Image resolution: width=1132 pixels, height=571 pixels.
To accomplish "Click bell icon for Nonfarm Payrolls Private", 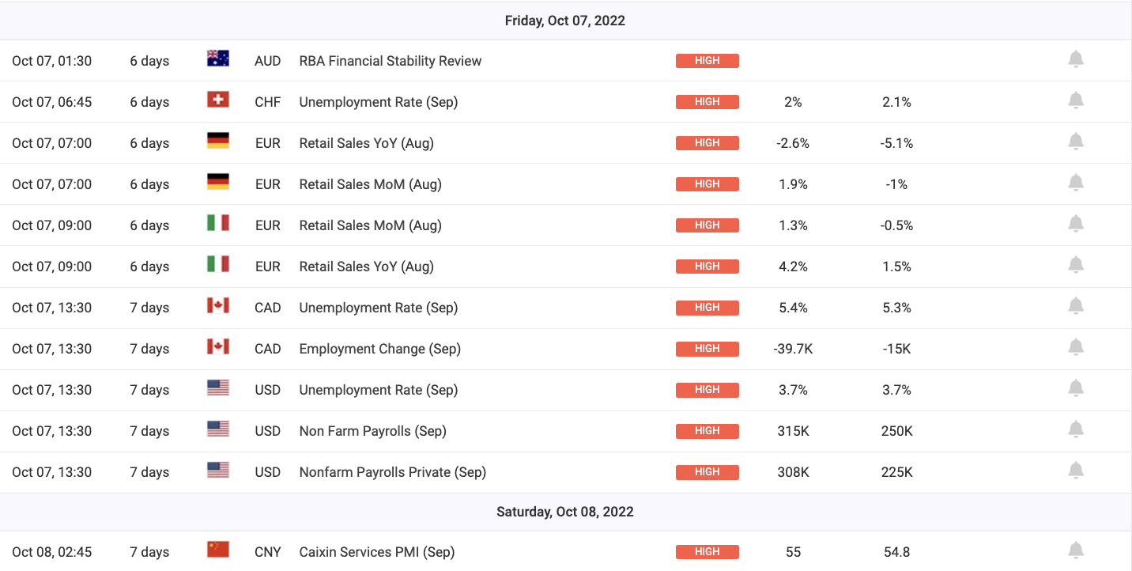I will click(x=1075, y=471).
